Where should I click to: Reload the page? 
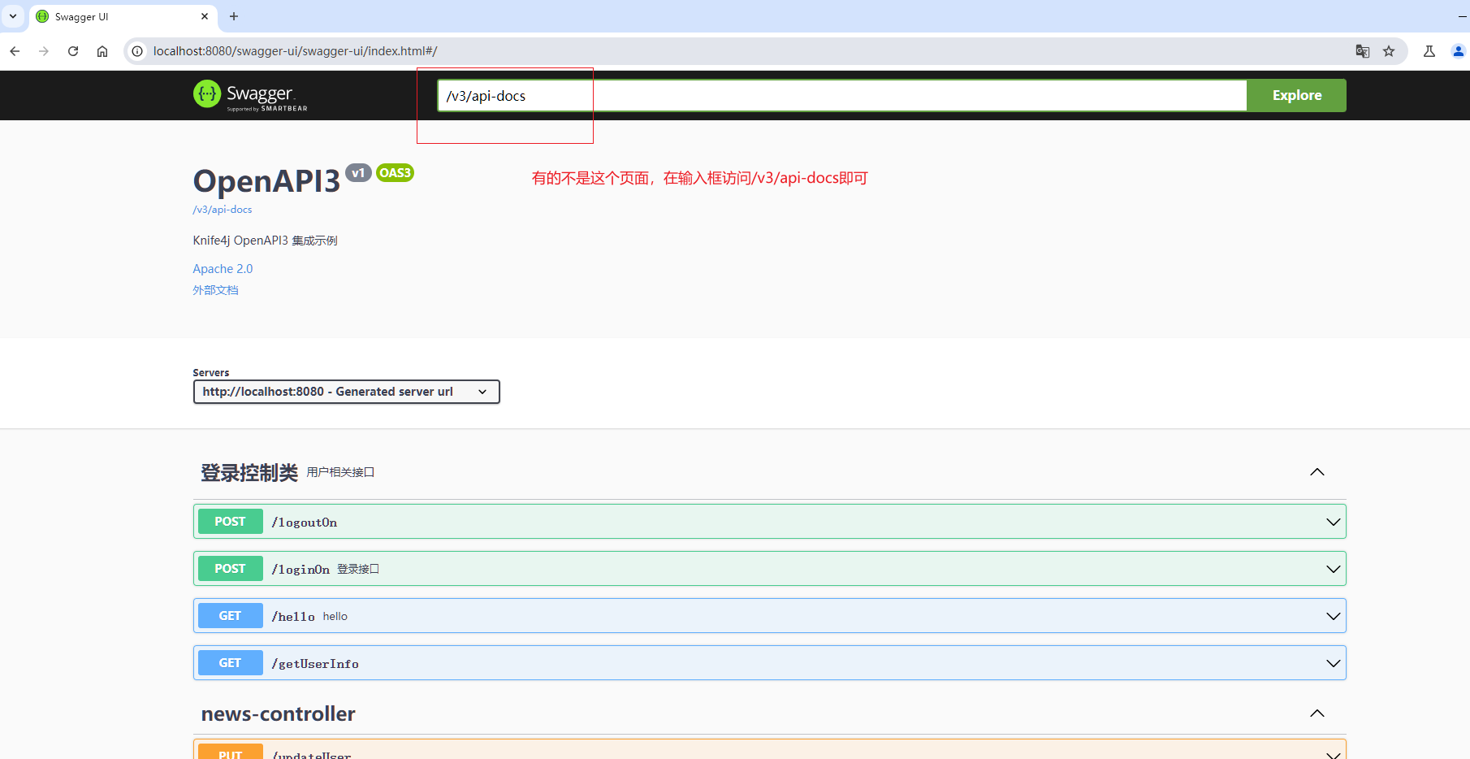(73, 50)
